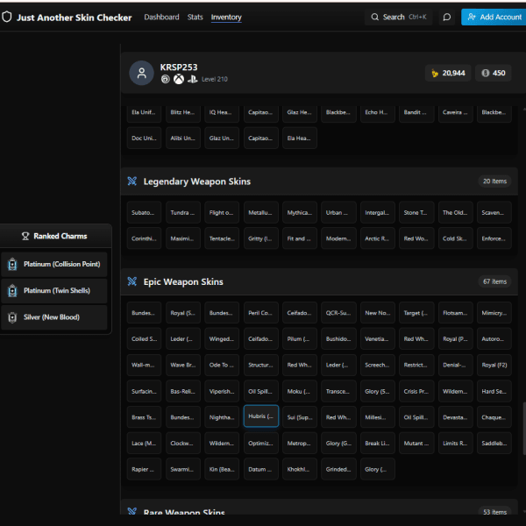526x526 pixels.
Task: Select the Arctic R... legendary skin
Action: [377, 238]
